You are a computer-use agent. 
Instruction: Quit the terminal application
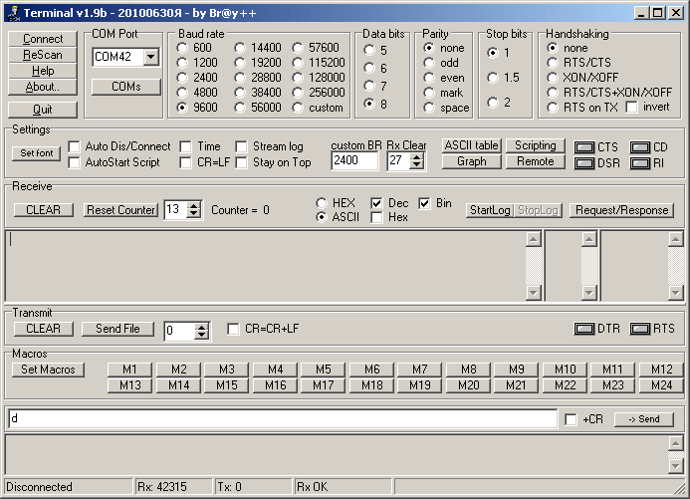pos(43,110)
